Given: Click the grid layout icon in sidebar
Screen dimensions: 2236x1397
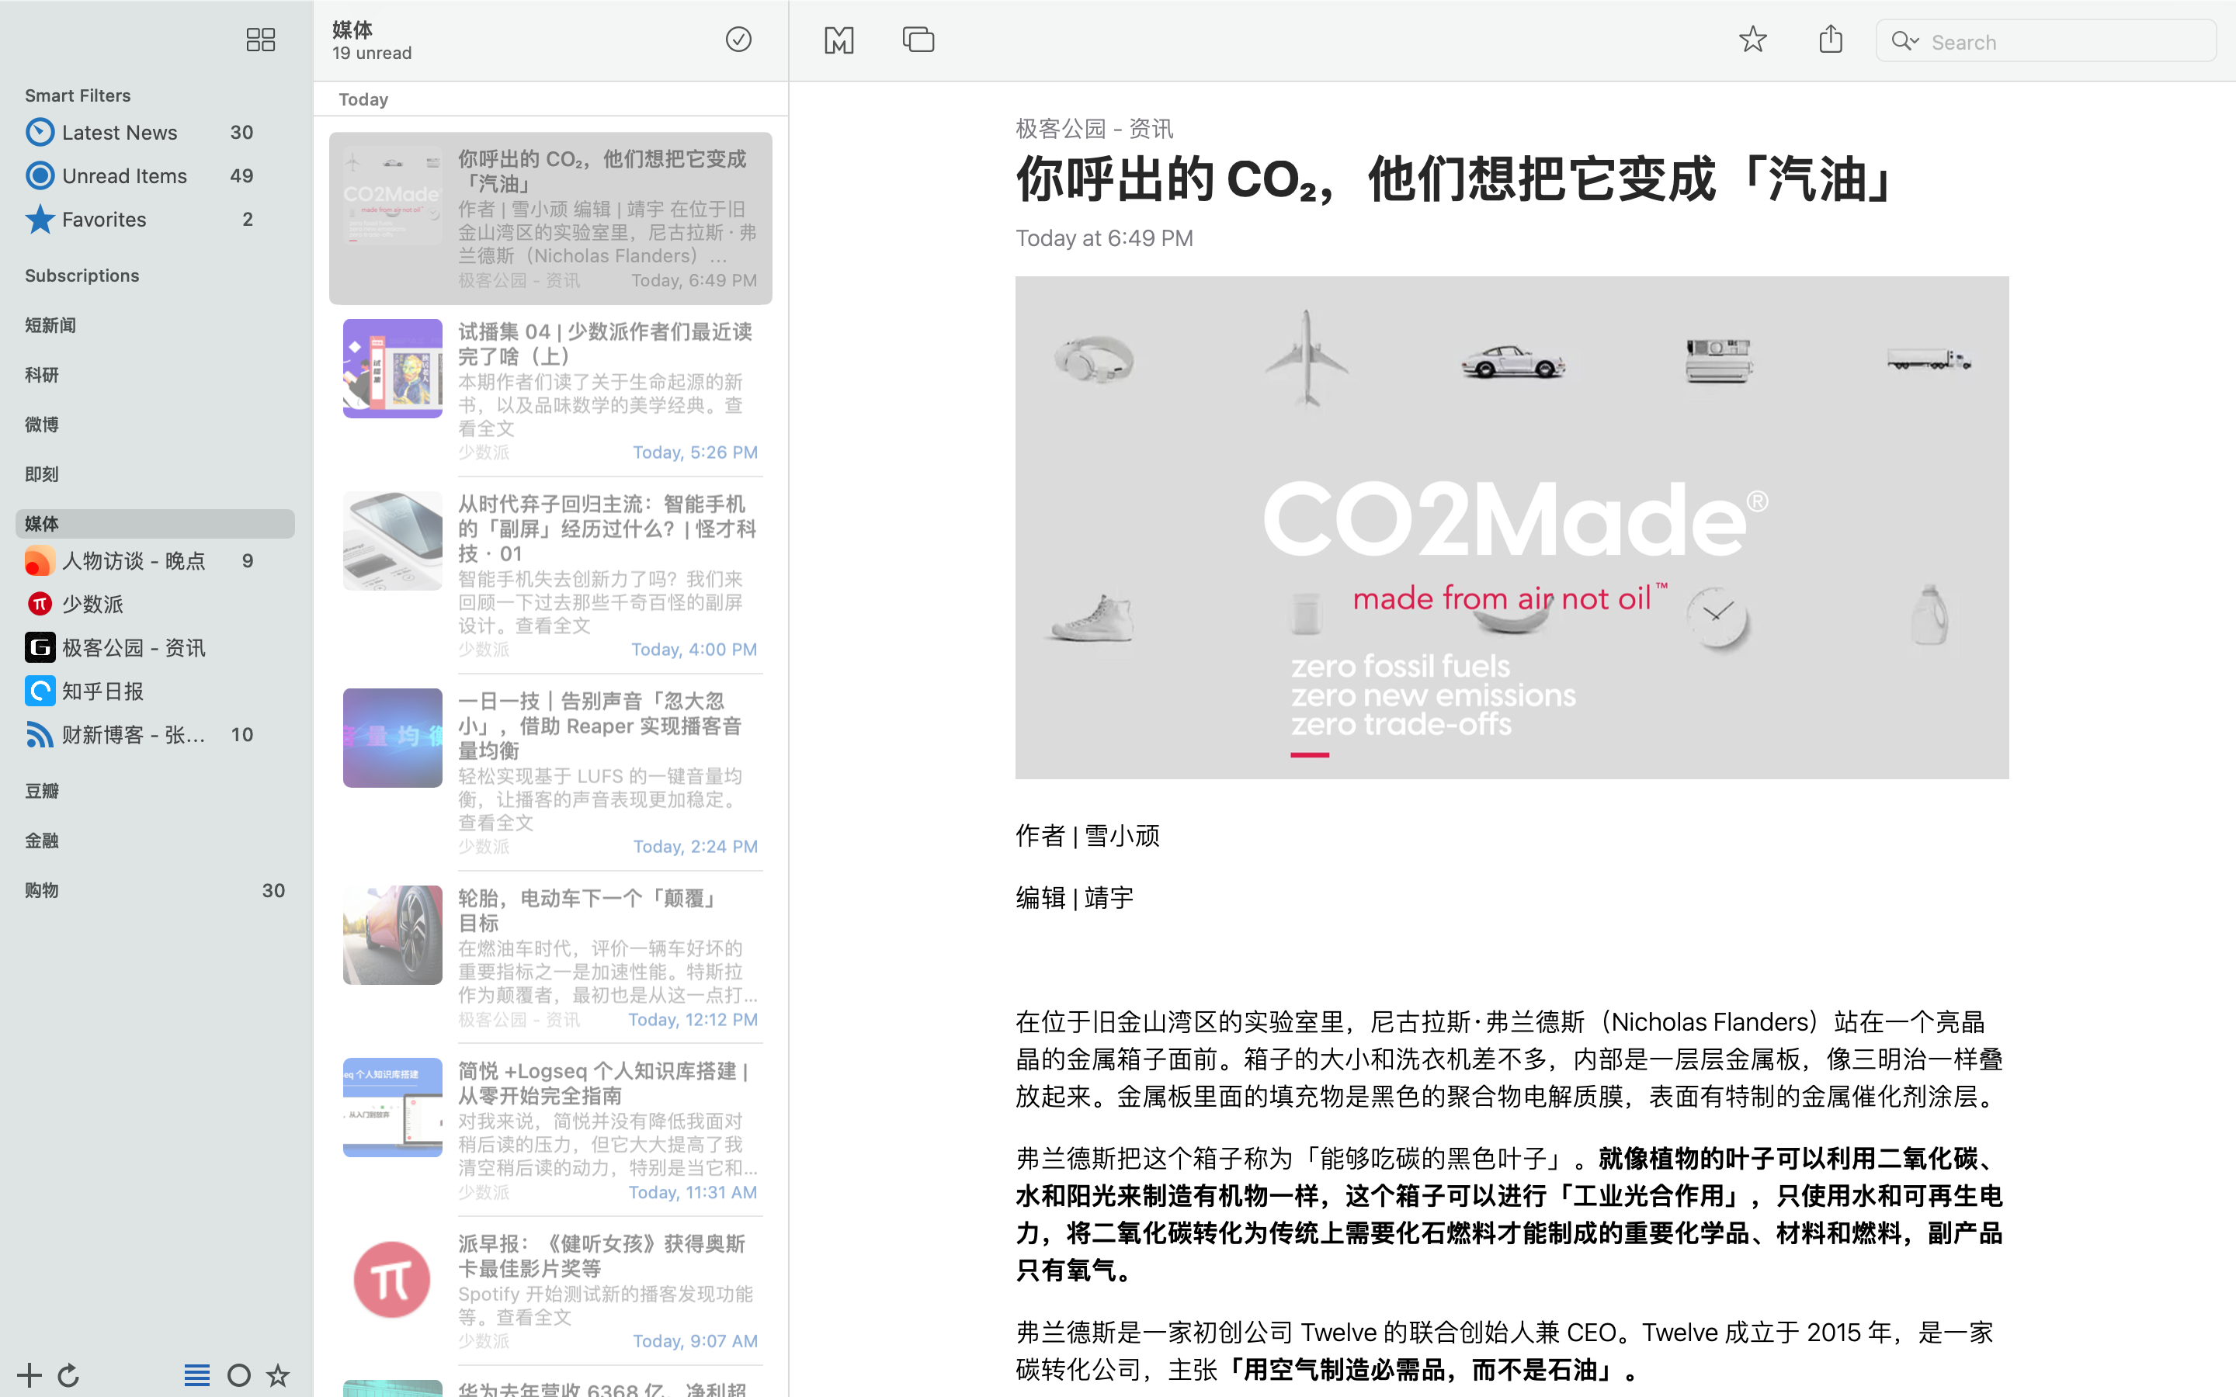Looking at the screenshot, I should coord(261,40).
